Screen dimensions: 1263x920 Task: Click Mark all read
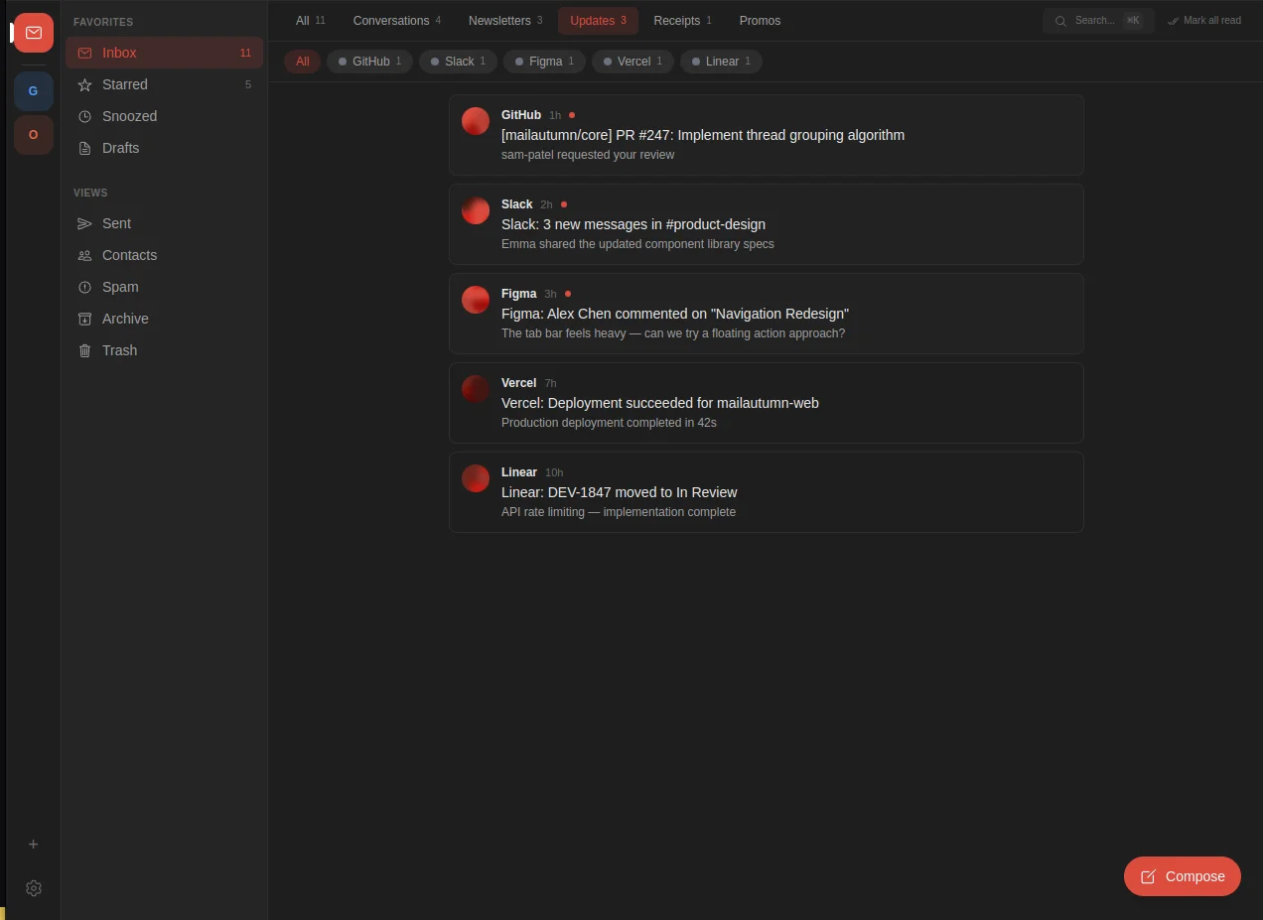click(1204, 20)
